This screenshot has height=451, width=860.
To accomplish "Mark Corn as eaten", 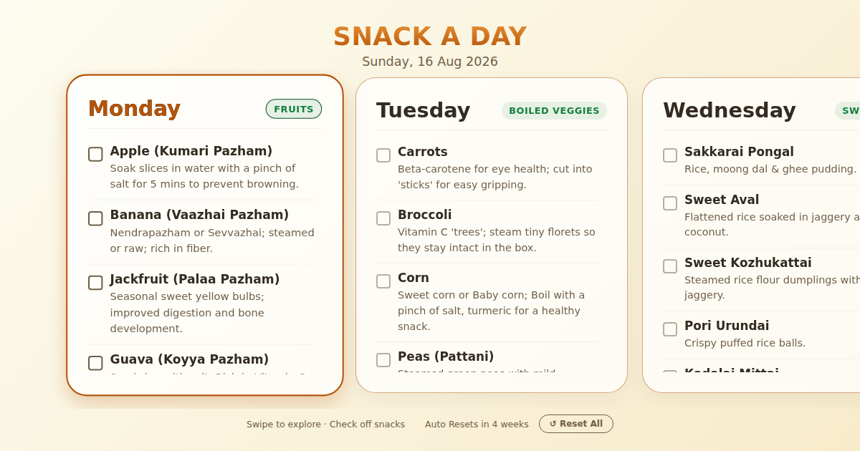I will click(383, 281).
